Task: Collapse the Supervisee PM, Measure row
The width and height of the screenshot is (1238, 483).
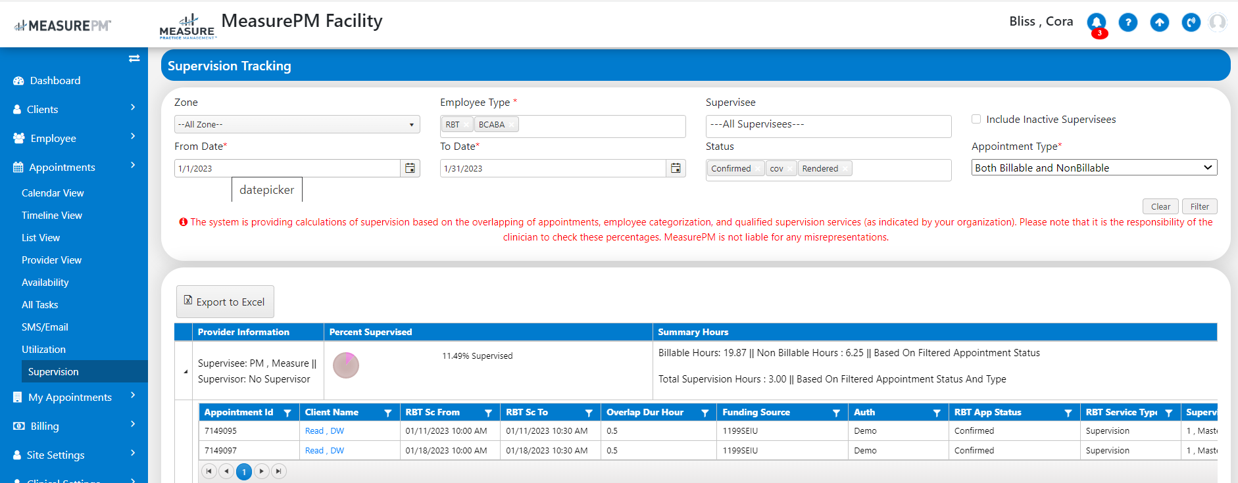Action: tap(185, 371)
